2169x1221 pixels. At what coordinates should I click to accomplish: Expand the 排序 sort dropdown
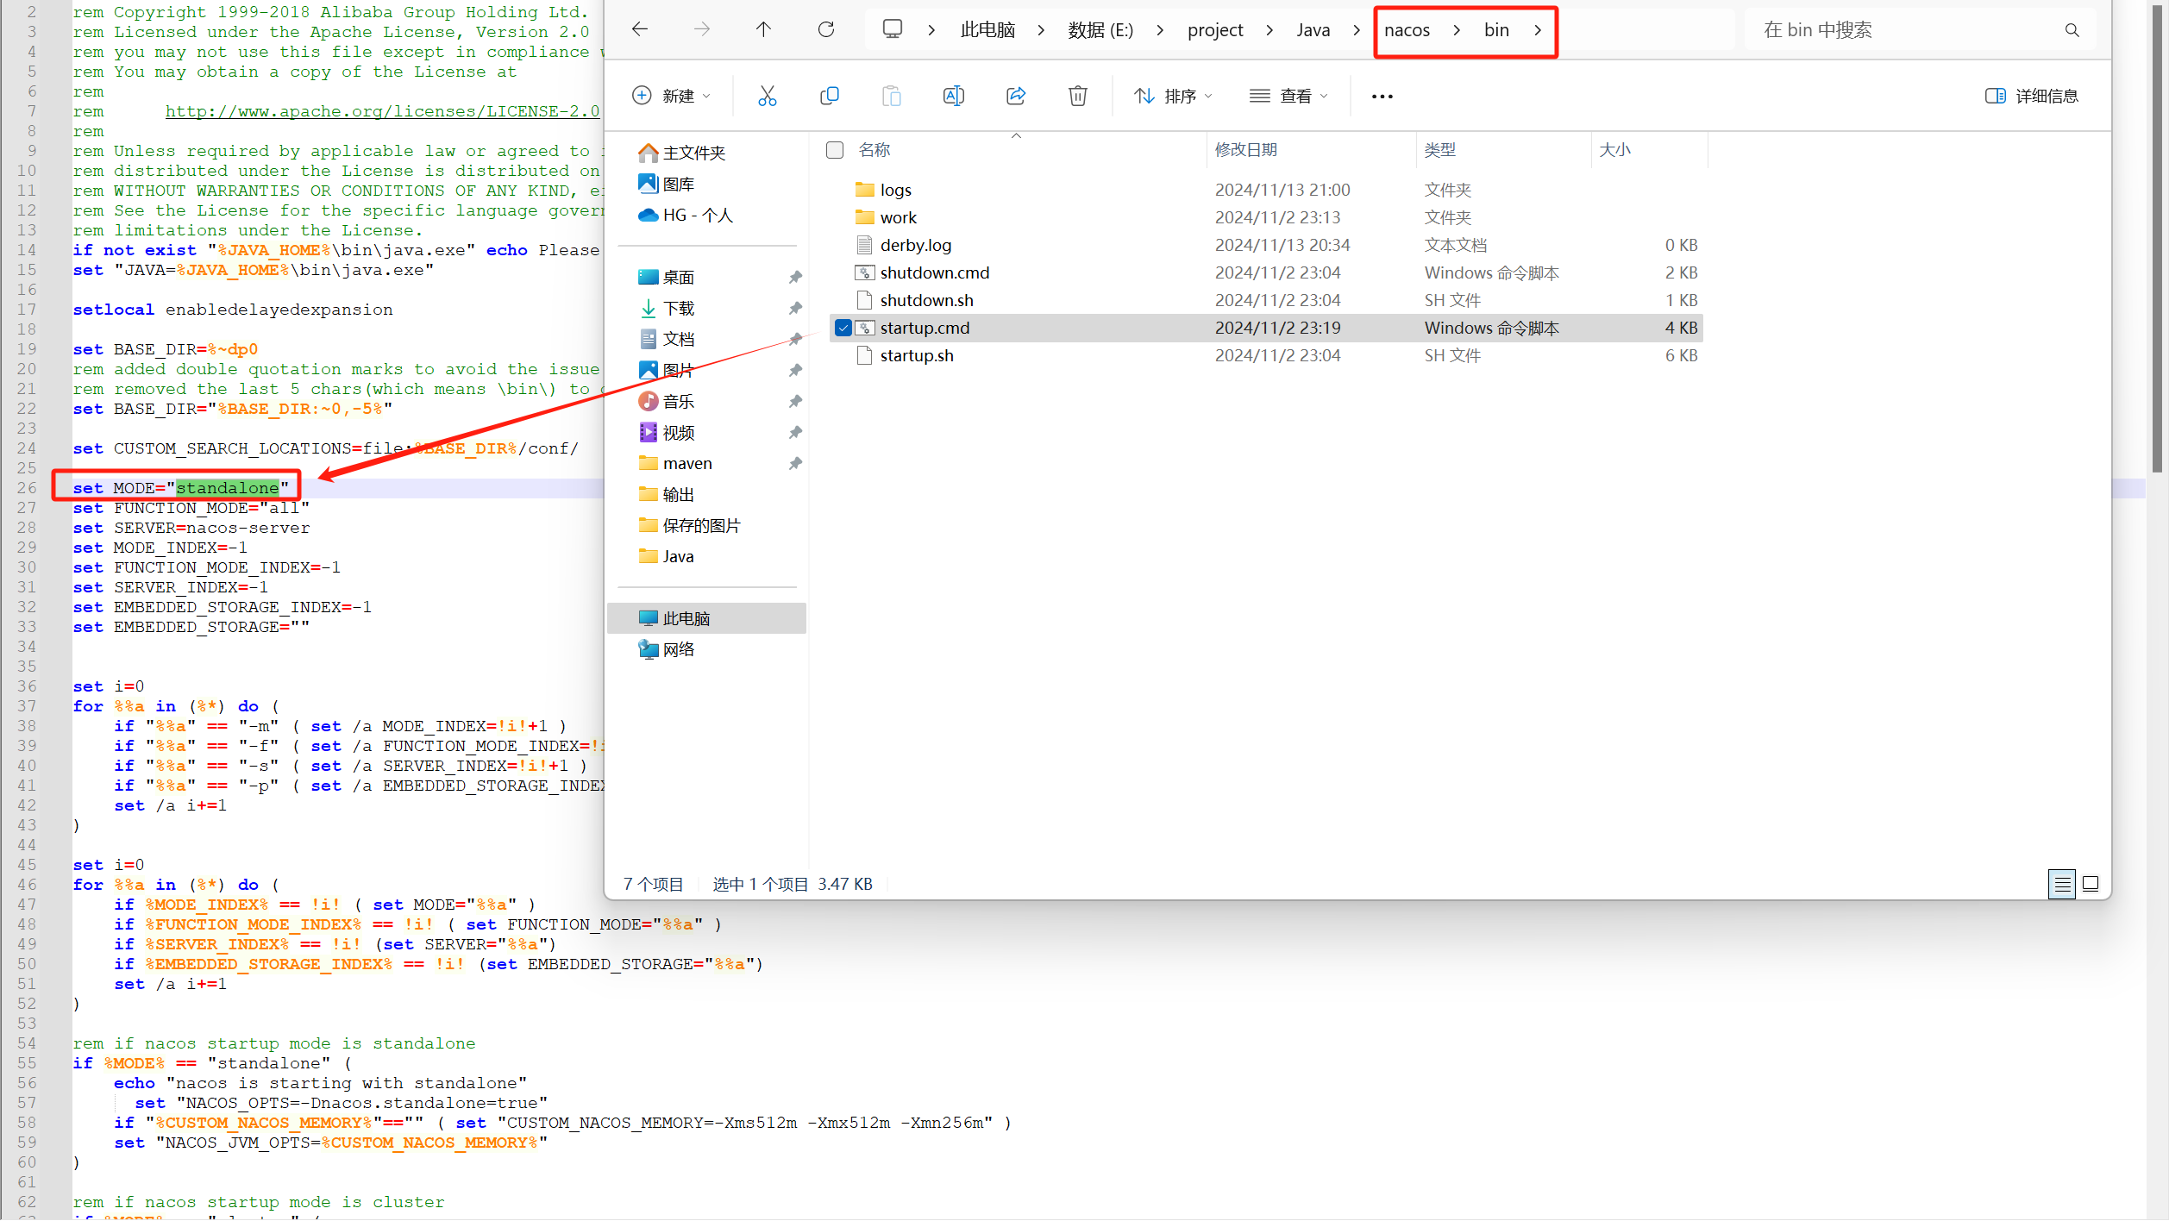1173,96
